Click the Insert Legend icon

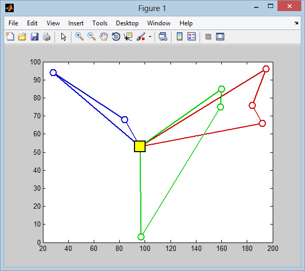(x=191, y=36)
